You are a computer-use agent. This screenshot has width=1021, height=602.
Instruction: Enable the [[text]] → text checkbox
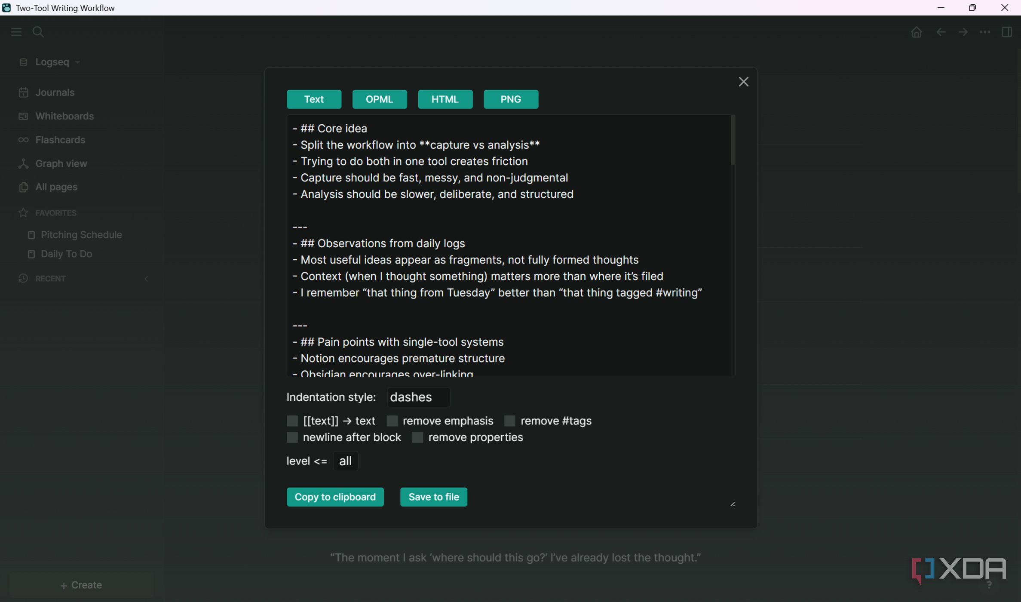(x=292, y=421)
